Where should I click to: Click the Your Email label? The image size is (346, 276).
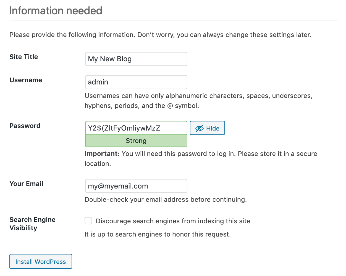26,184
